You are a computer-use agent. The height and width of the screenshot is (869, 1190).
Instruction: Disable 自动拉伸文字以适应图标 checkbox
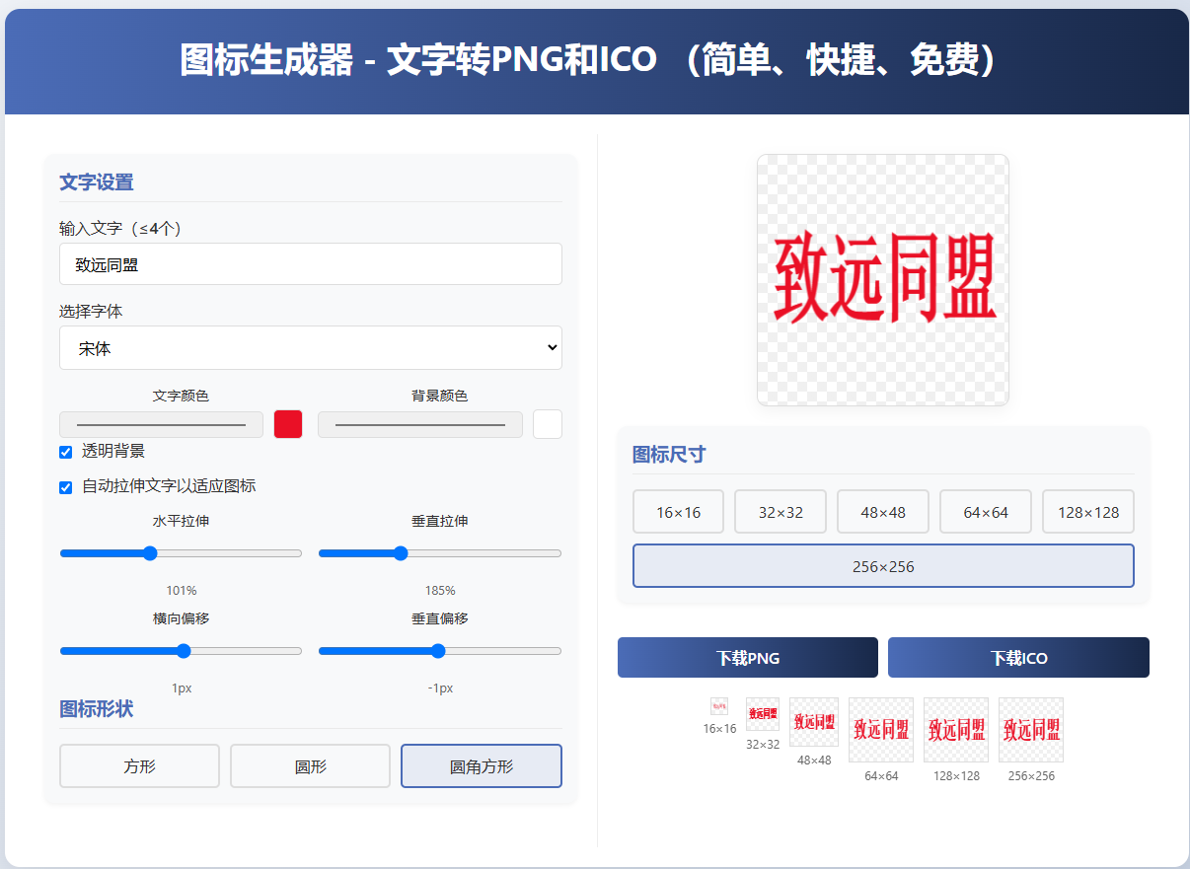(66, 486)
